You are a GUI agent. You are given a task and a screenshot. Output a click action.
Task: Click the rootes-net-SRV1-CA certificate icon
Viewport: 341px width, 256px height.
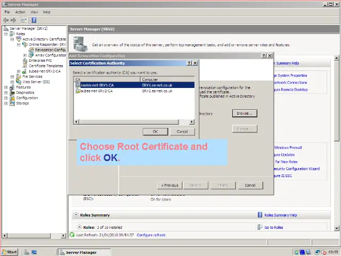pyautogui.click(x=78, y=85)
